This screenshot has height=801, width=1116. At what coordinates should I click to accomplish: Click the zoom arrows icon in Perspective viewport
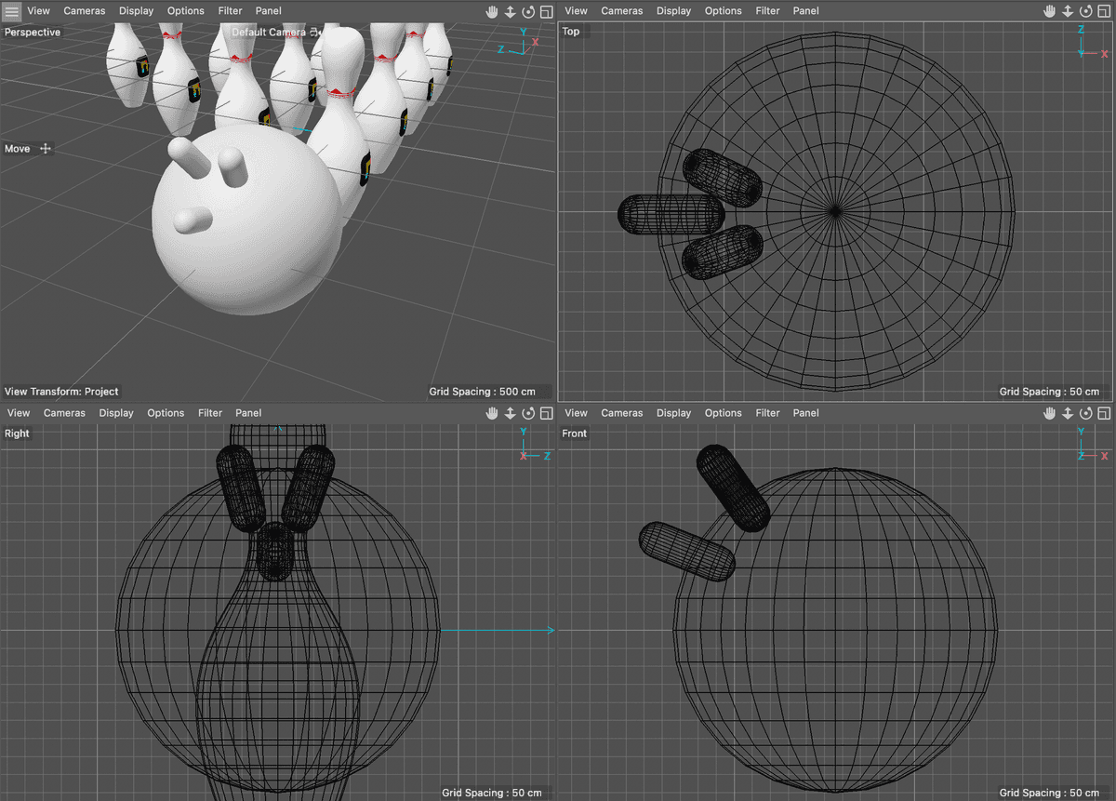(x=511, y=11)
